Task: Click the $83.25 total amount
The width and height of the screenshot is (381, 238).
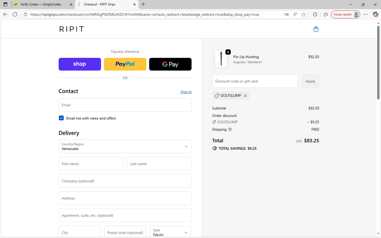Action: coord(311,141)
